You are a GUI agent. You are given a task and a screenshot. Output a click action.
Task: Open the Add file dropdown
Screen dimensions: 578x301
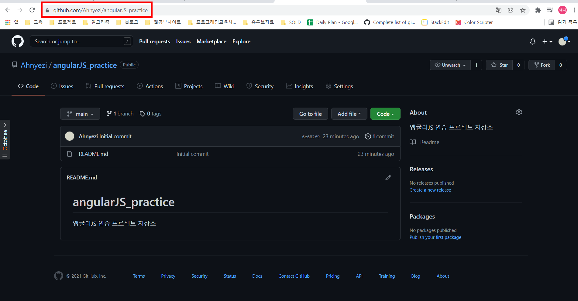pos(349,114)
